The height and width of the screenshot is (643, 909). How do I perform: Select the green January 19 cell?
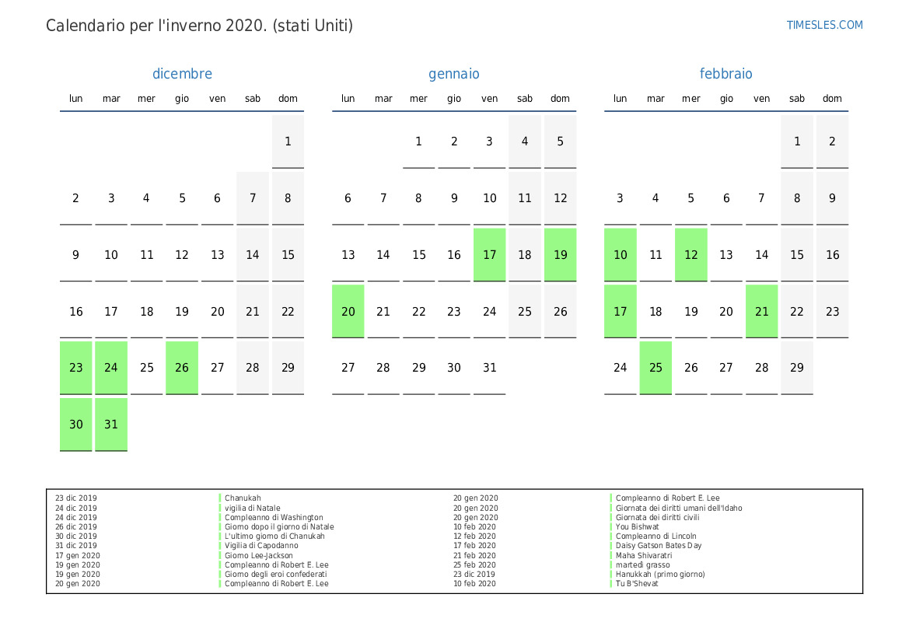tap(560, 255)
